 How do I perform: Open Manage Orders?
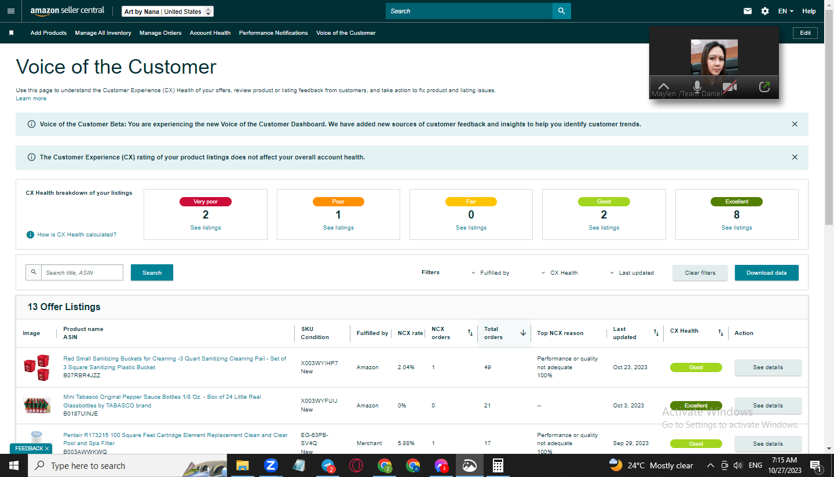160,33
